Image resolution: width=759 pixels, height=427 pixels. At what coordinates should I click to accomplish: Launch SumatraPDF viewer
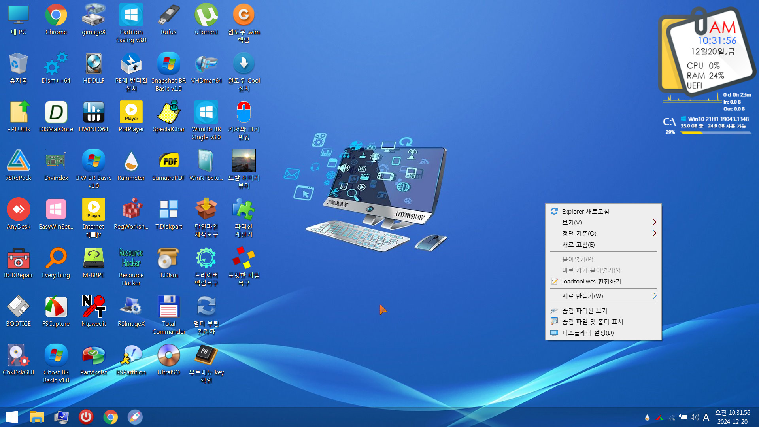point(168,165)
